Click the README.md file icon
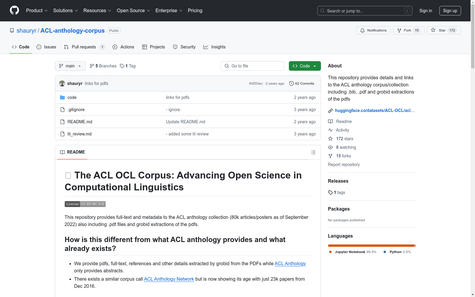The height and width of the screenshot is (297, 475). click(62, 122)
